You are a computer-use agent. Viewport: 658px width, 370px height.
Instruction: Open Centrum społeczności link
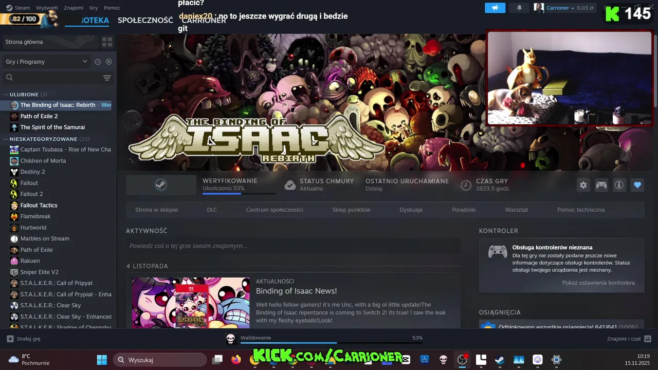[275, 210]
